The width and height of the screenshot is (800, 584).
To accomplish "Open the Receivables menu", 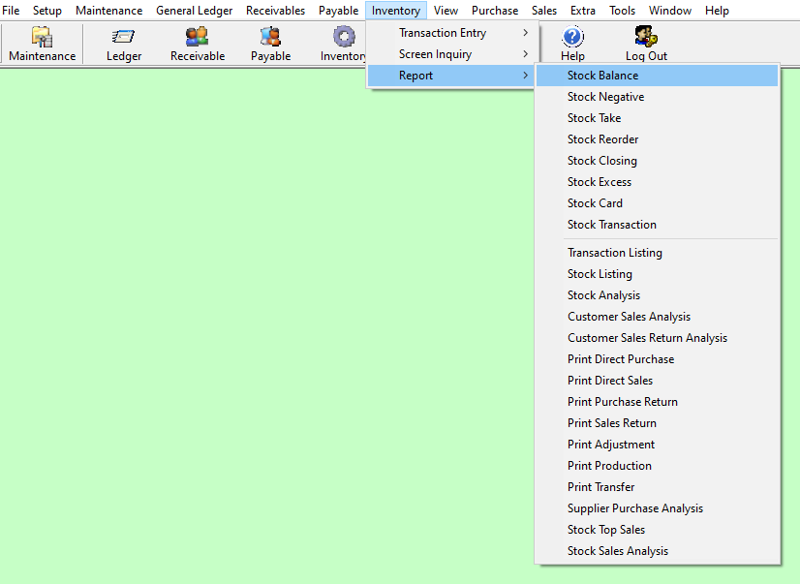I will [x=275, y=11].
